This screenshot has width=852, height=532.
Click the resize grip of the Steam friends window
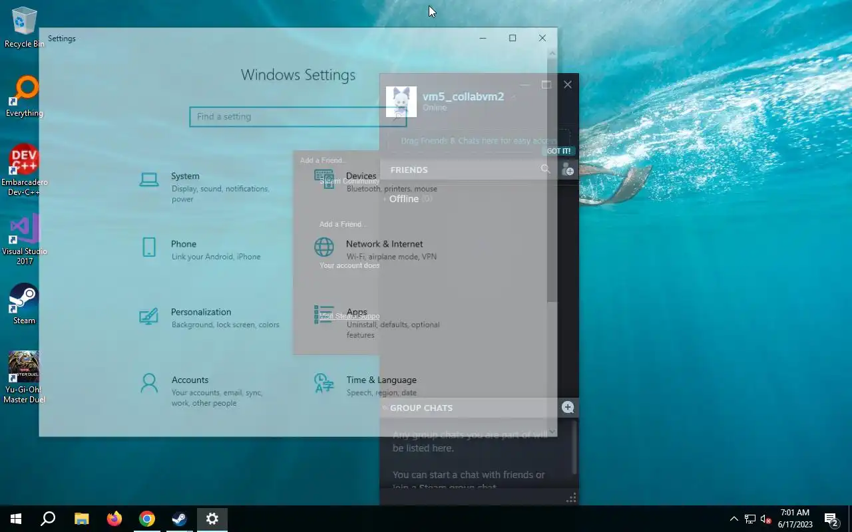tap(571, 498)
